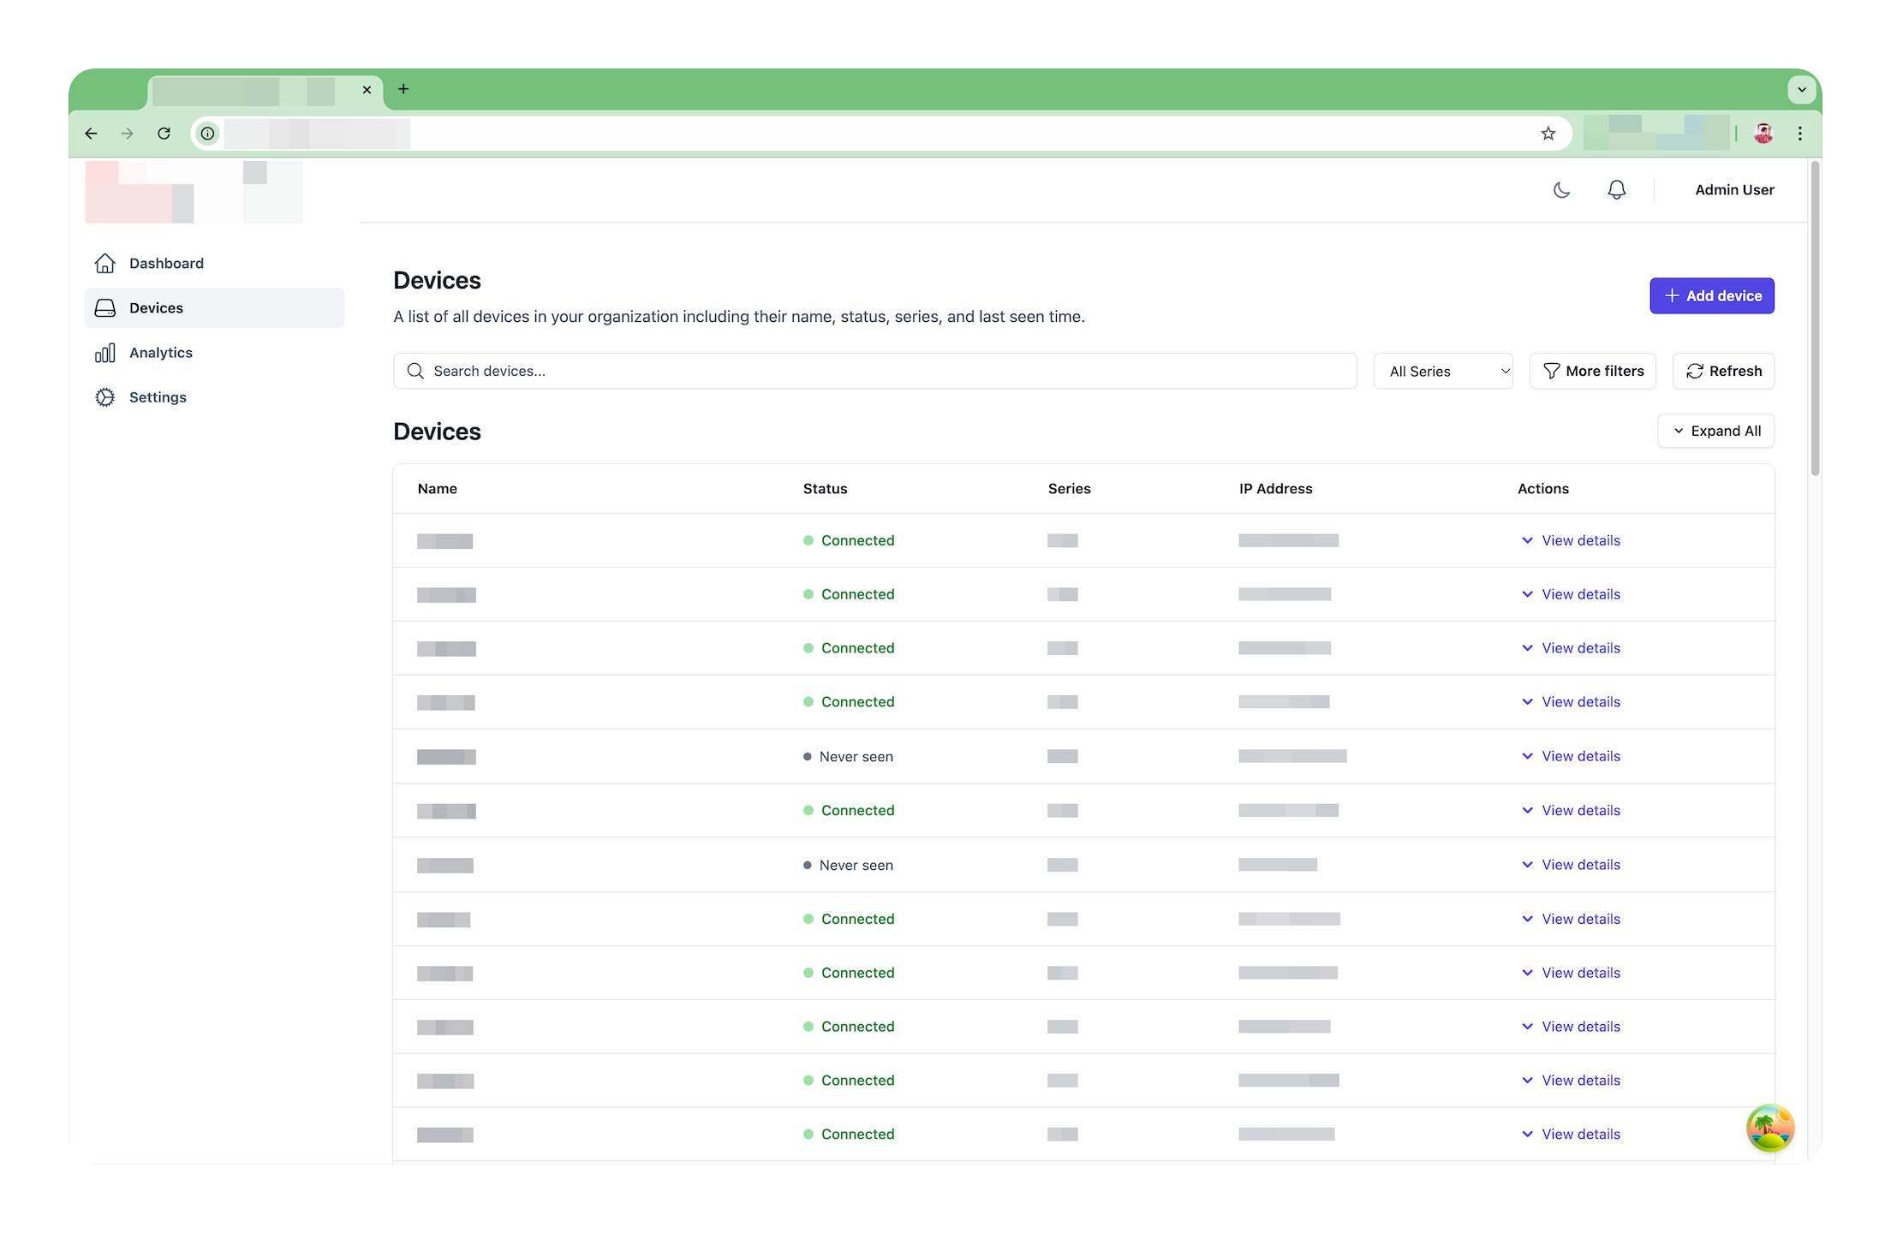Click Expand All above the devices table
Viewport: 1891px width, 1233px height.
click(1715, 431)
